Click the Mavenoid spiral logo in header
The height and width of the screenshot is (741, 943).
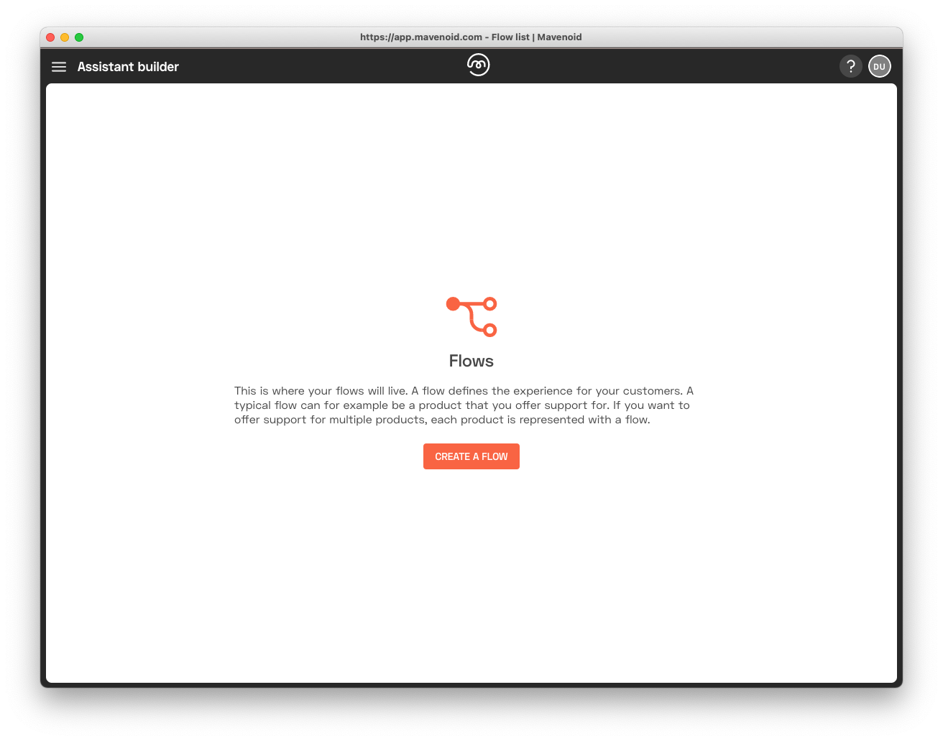478,65
